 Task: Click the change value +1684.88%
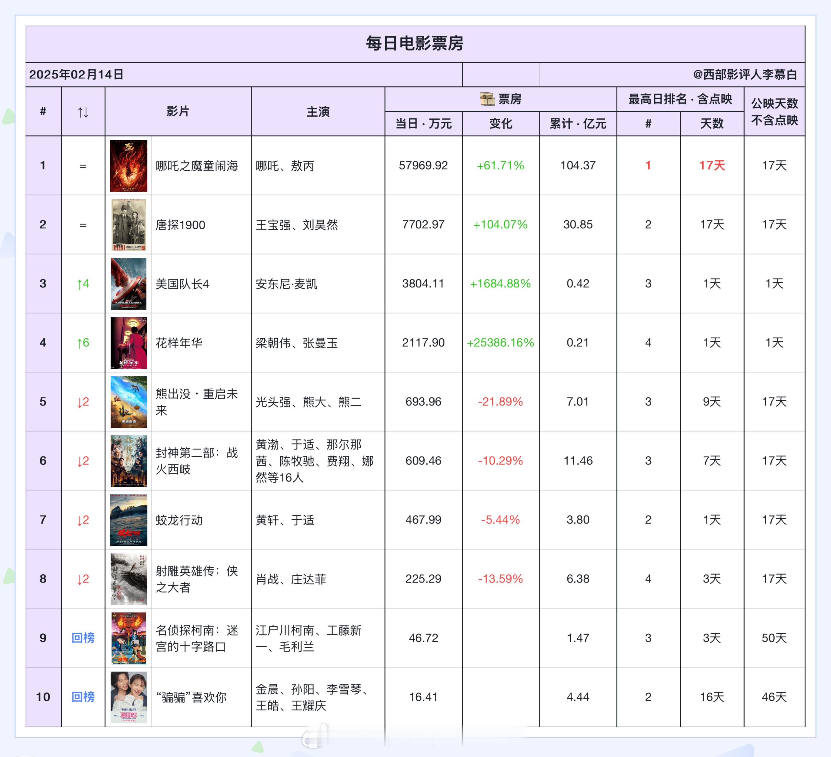coord(500,284)
